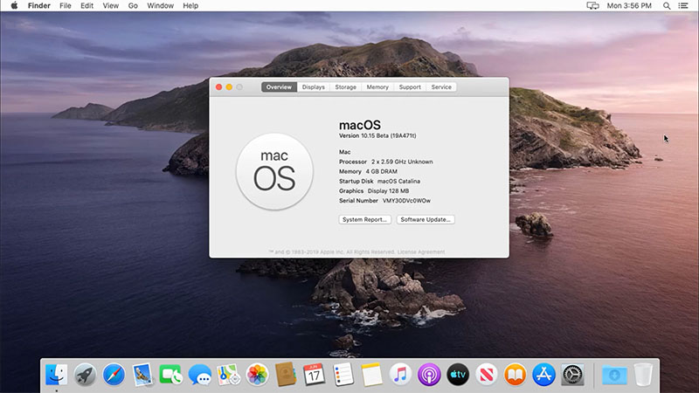This screenshot has height=393, width=699.
Task: Click the System Report button
Action: (364, 220)
